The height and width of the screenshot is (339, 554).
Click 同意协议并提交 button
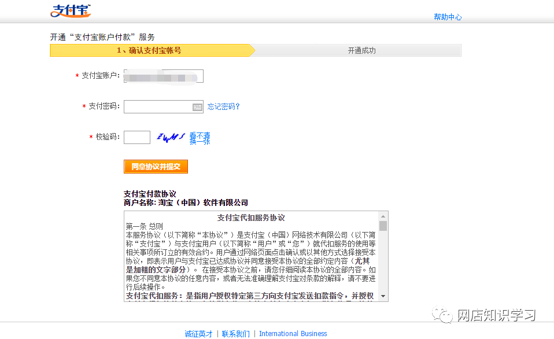[156, 167]
